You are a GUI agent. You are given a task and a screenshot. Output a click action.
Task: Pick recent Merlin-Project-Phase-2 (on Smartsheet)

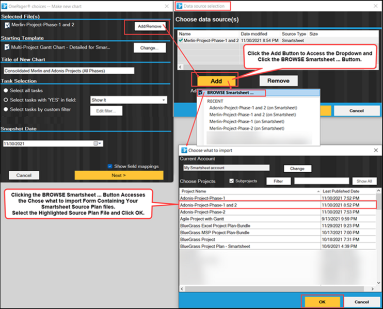coord(247,128)
